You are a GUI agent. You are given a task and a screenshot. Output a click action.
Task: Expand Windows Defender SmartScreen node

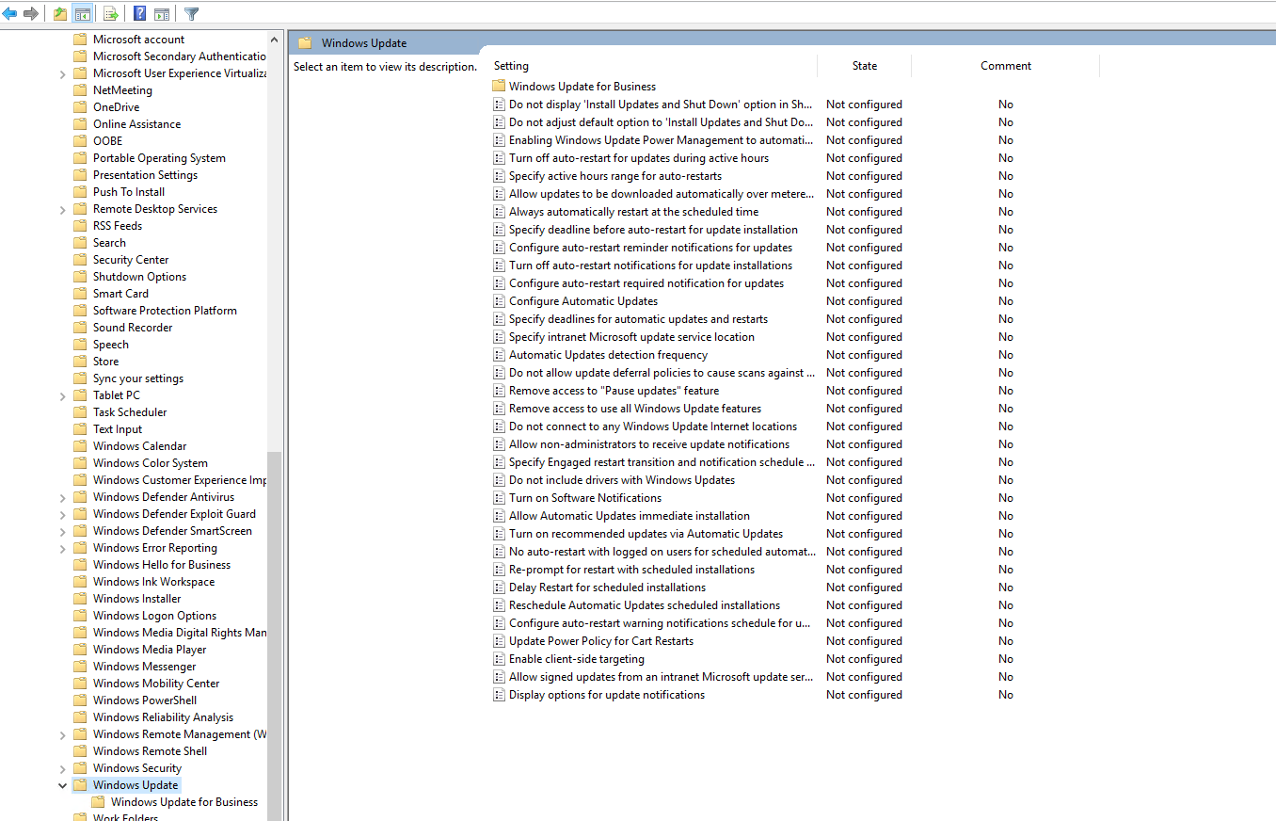(63, 531)
